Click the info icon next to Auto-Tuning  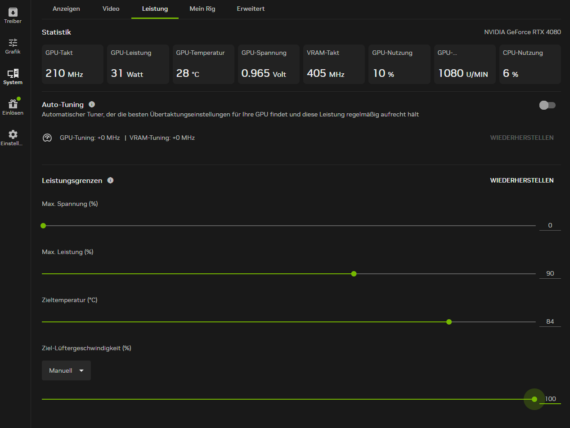coord(92,104)
